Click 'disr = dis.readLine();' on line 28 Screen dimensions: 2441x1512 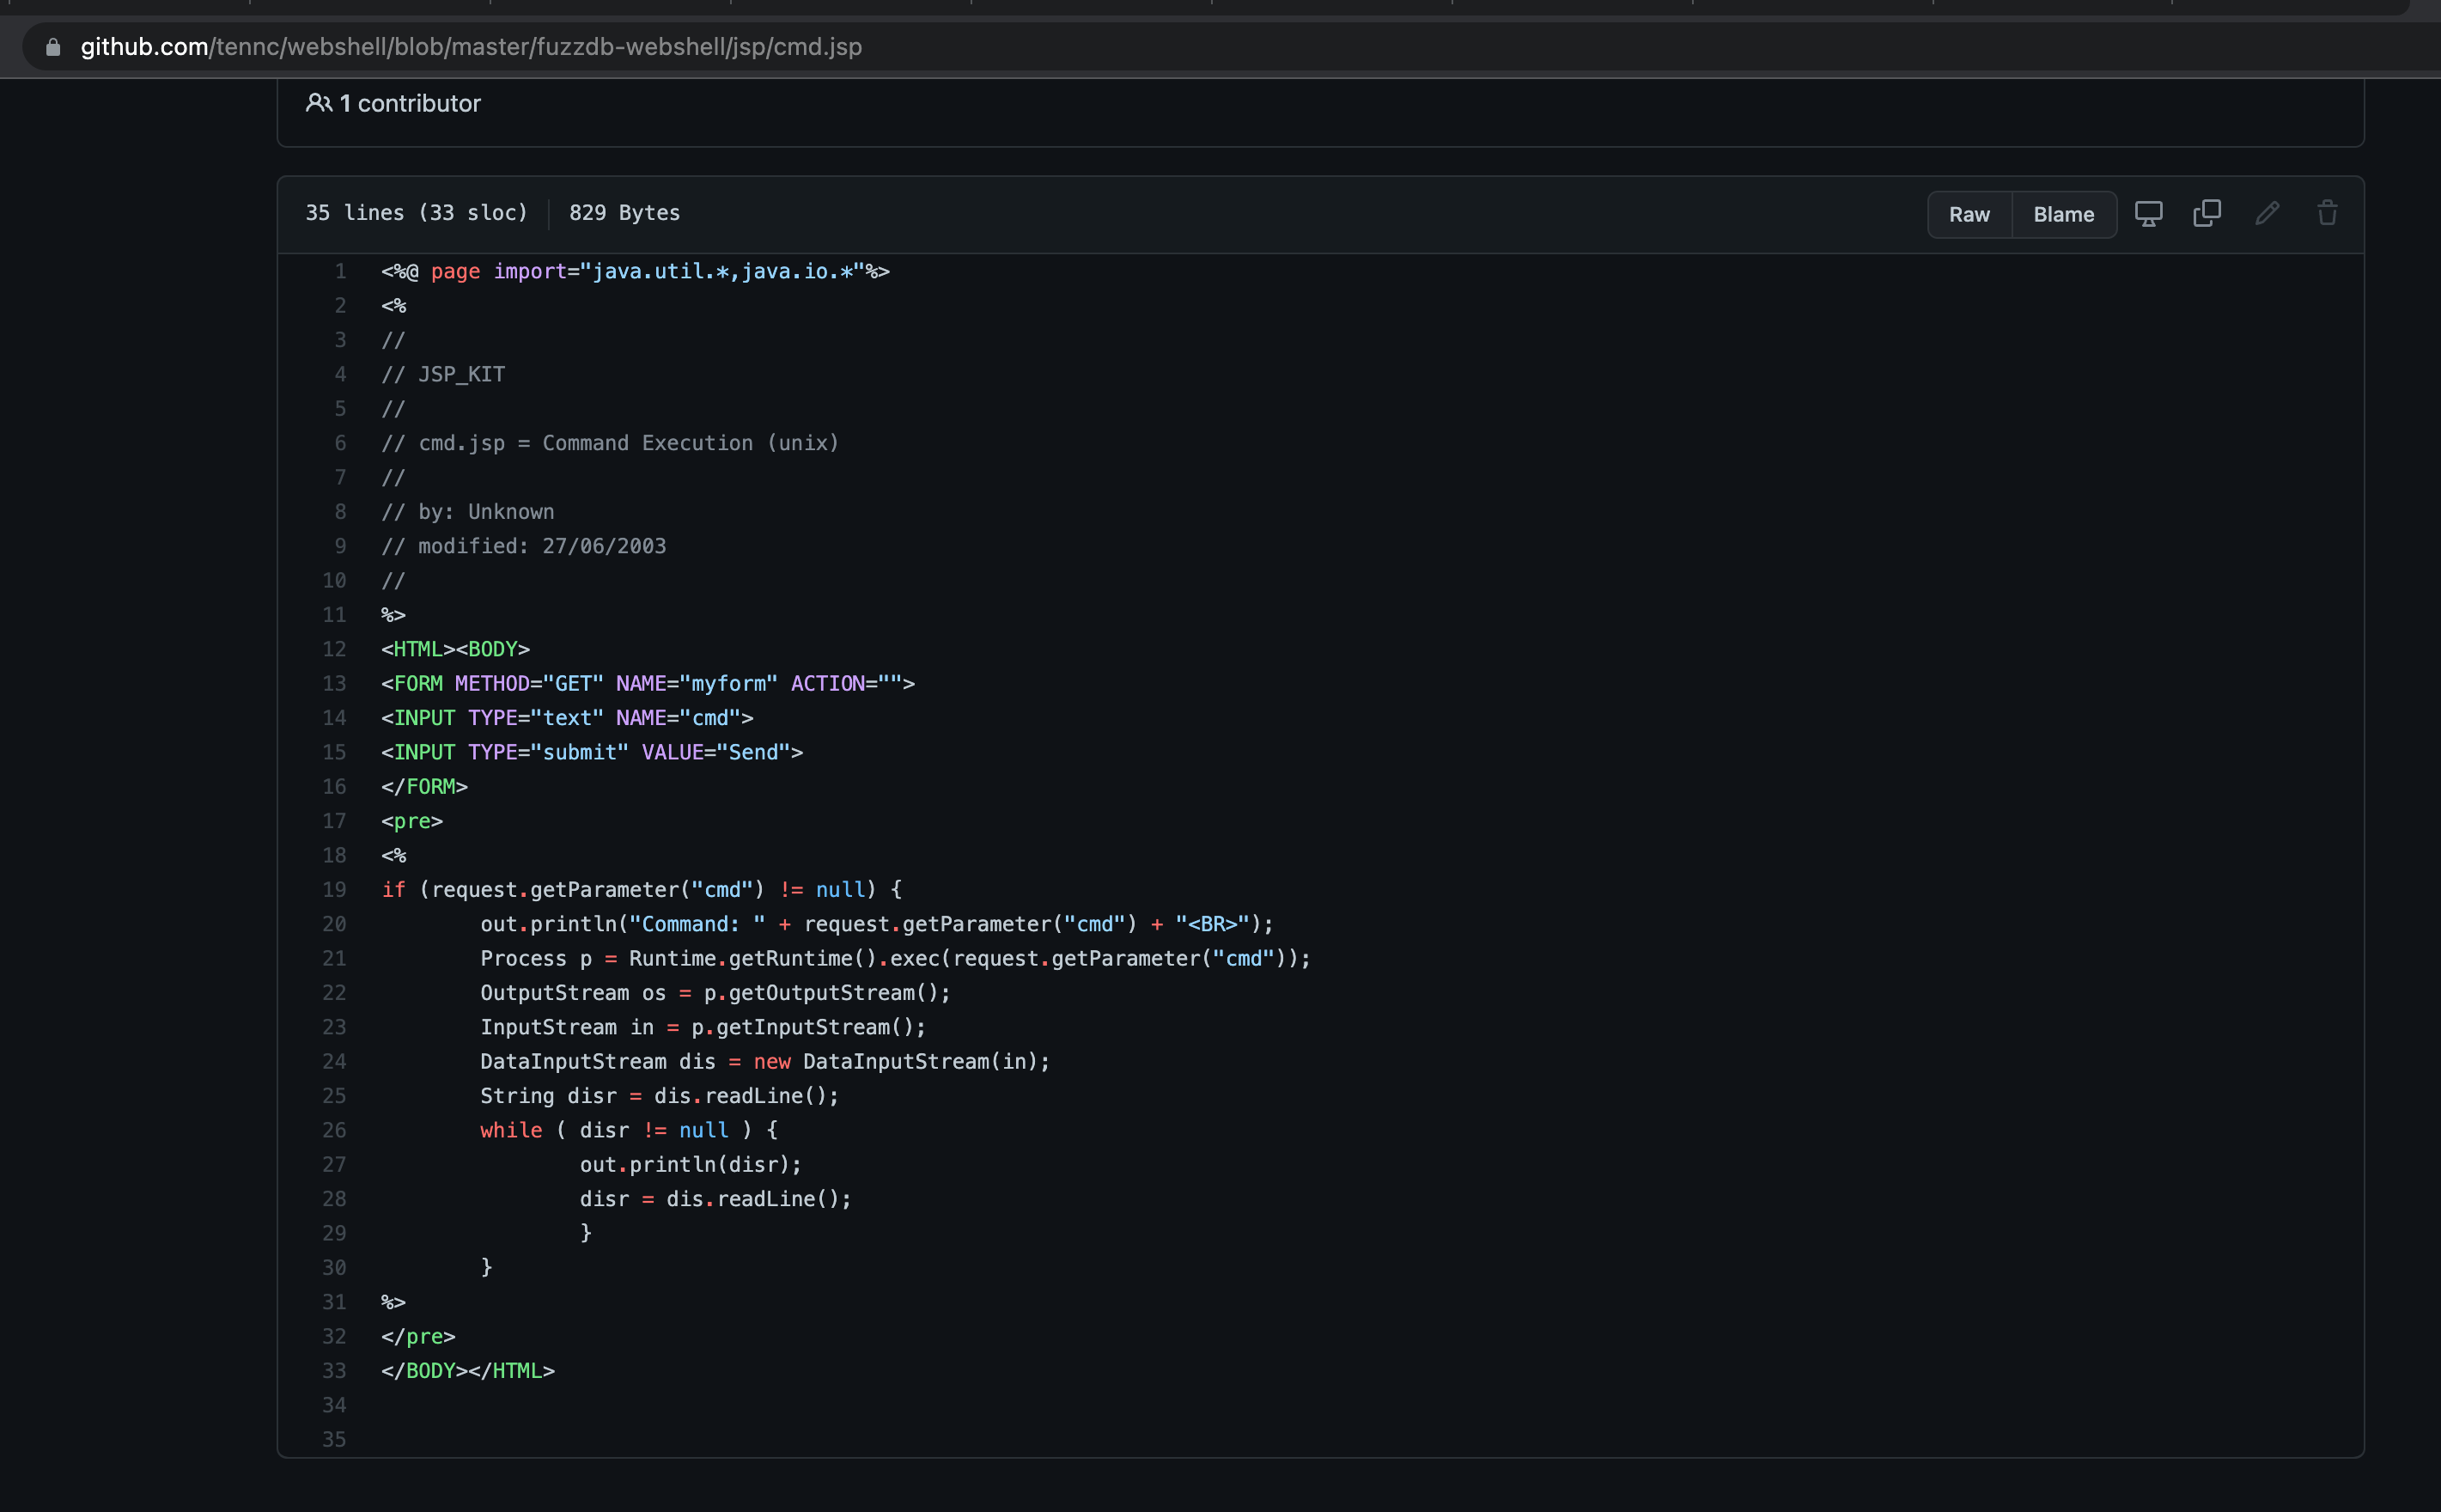point(715,1199)
